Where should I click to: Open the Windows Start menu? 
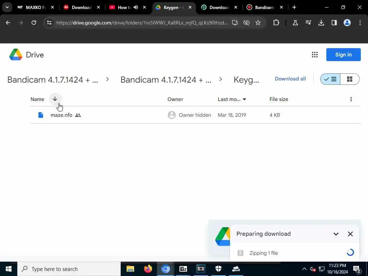[x=9, y=269]
